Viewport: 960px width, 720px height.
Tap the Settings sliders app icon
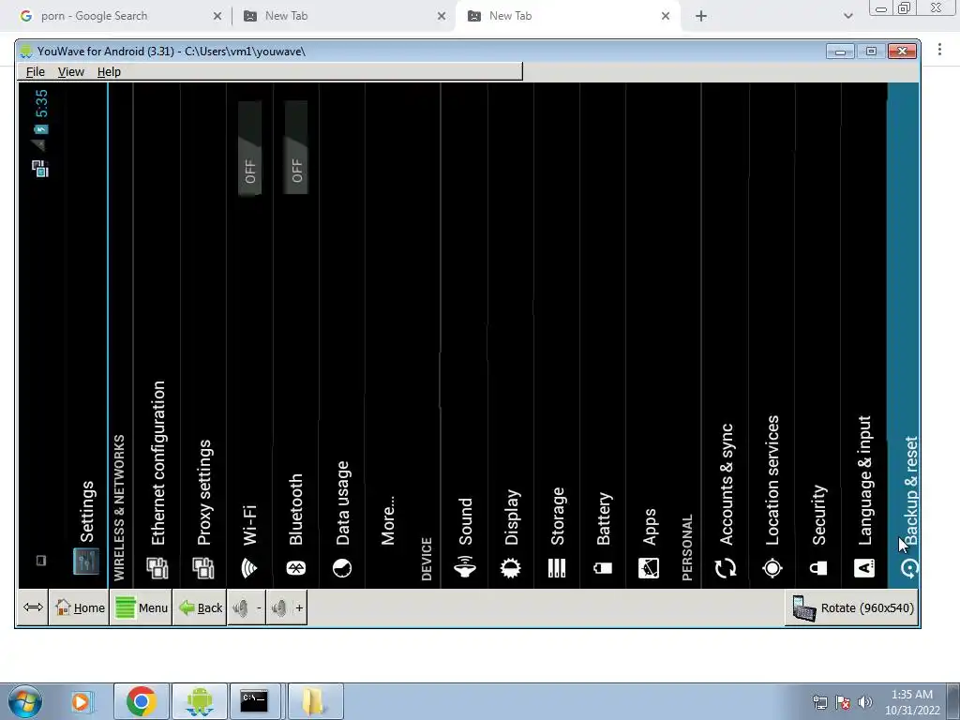coord(85,561)
